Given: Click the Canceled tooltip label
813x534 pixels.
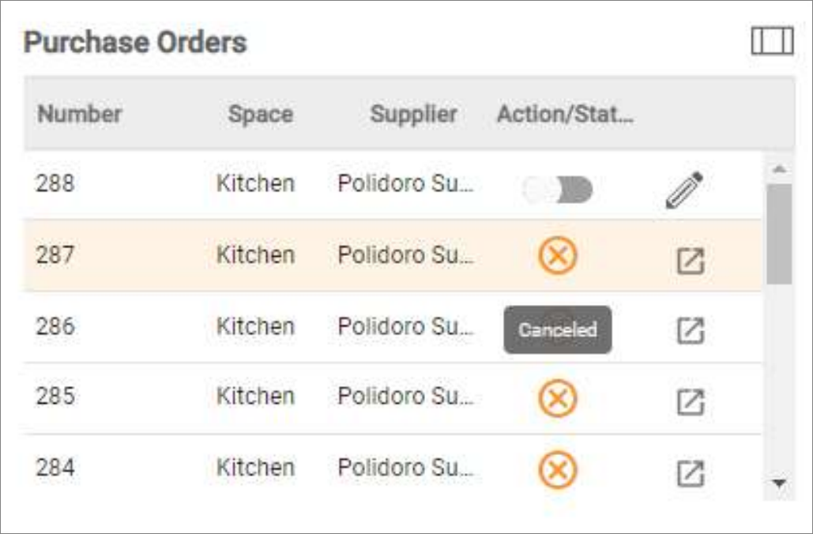Looking at the screenshot, I should pyautogui.click(x=557, y=329).
